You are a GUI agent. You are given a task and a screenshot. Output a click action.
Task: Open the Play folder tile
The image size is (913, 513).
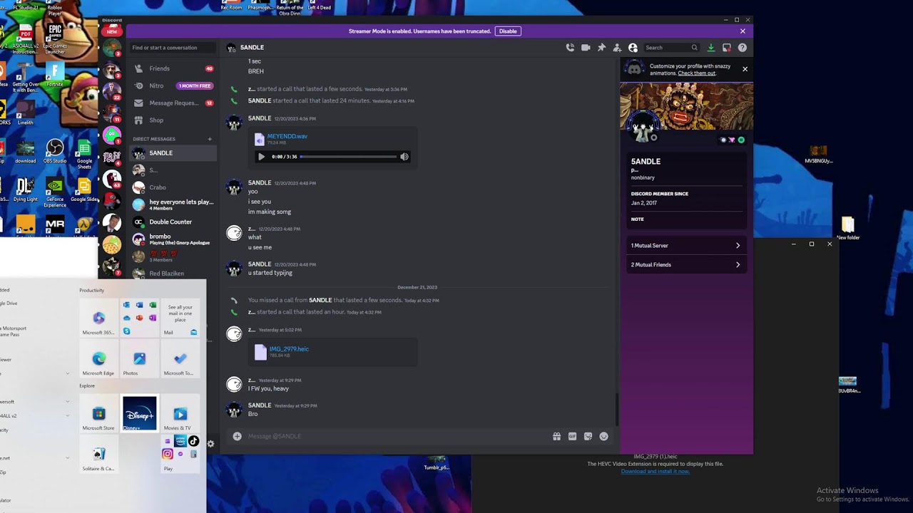click(180, 455)
